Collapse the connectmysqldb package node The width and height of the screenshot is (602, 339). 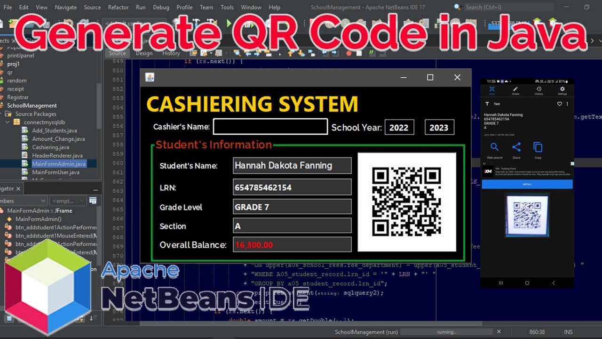tap(8, 122)
